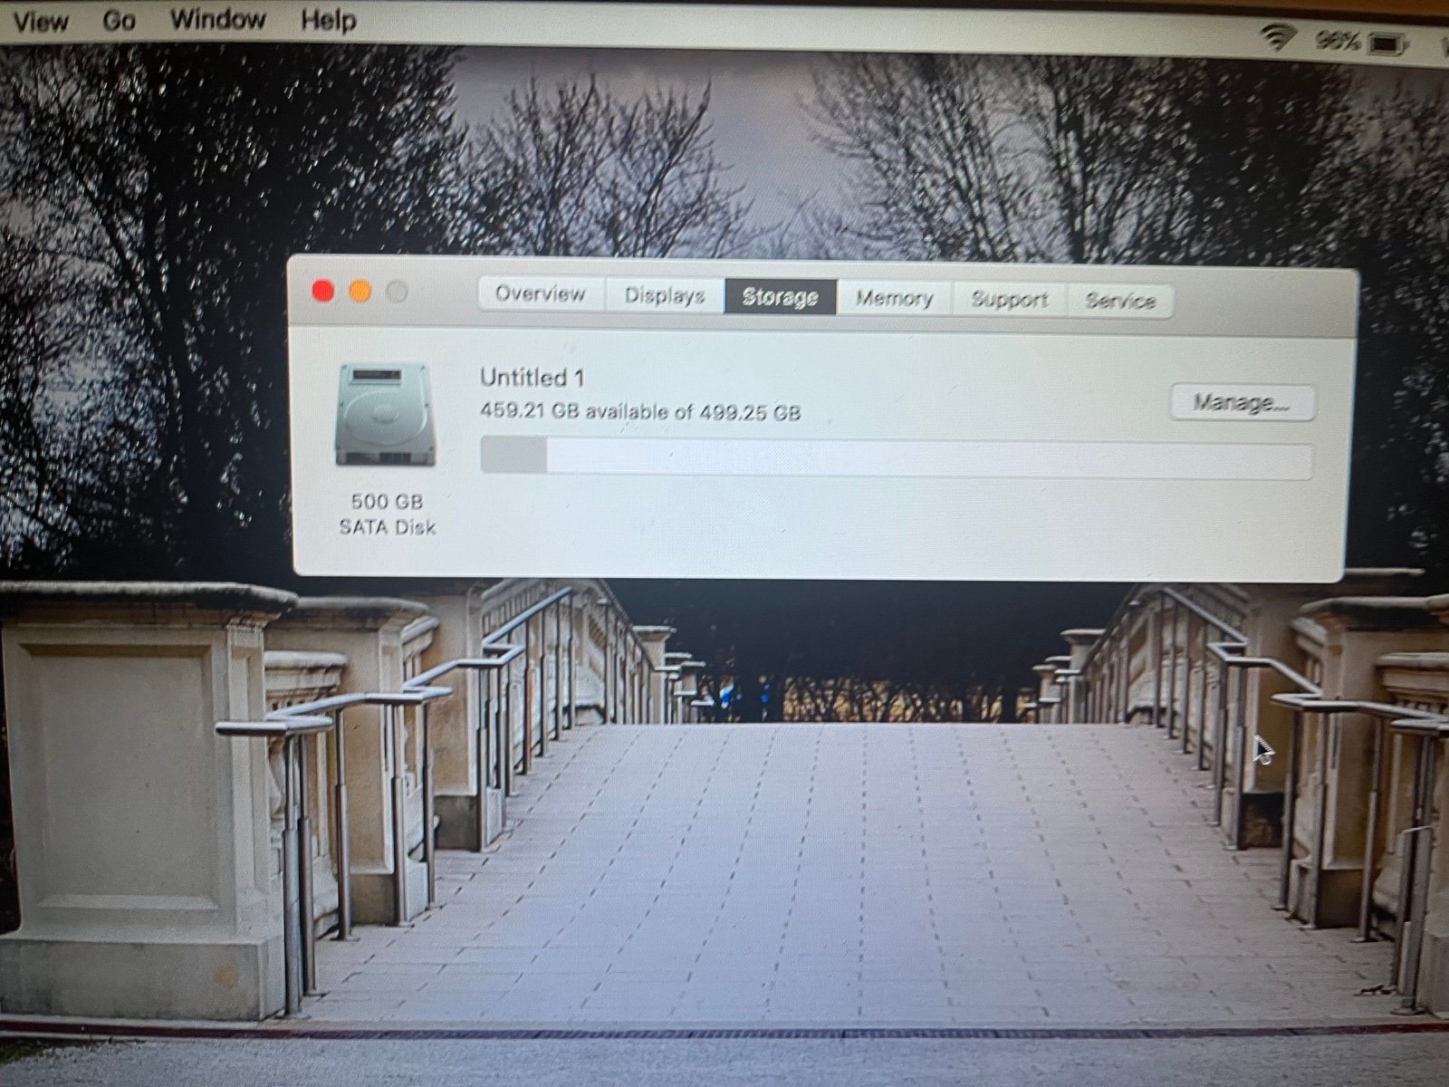The image size is (1449, 1087).
Task: Click the storage usage bar
Action: (x=896, y=457)
